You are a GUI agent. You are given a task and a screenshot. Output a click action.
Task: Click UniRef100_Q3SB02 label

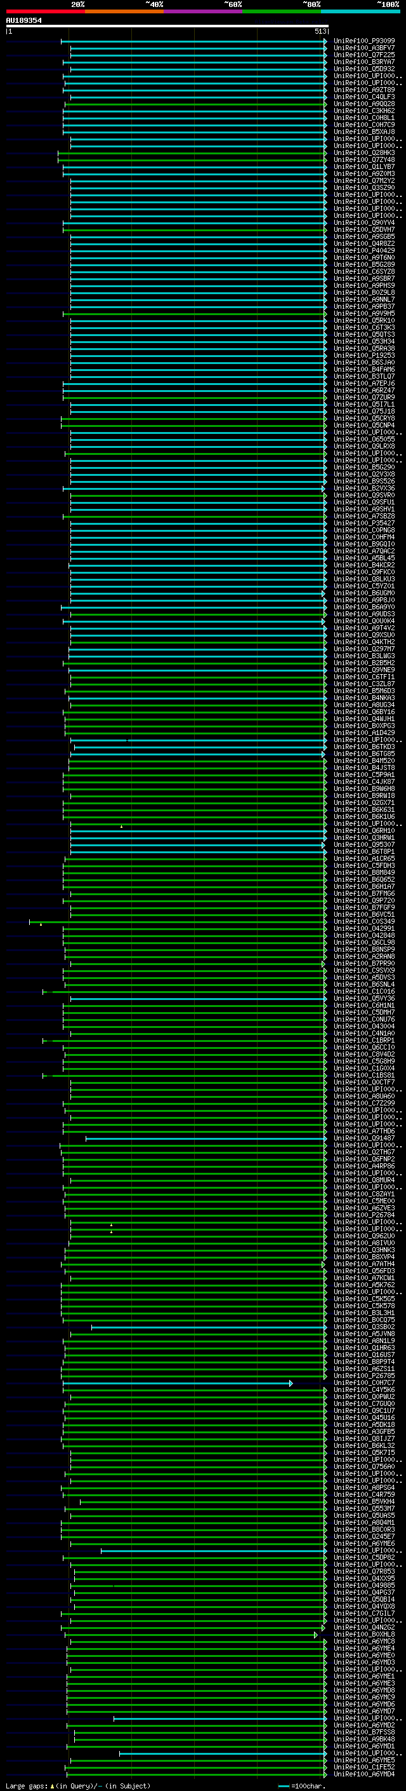(364, 1327)
